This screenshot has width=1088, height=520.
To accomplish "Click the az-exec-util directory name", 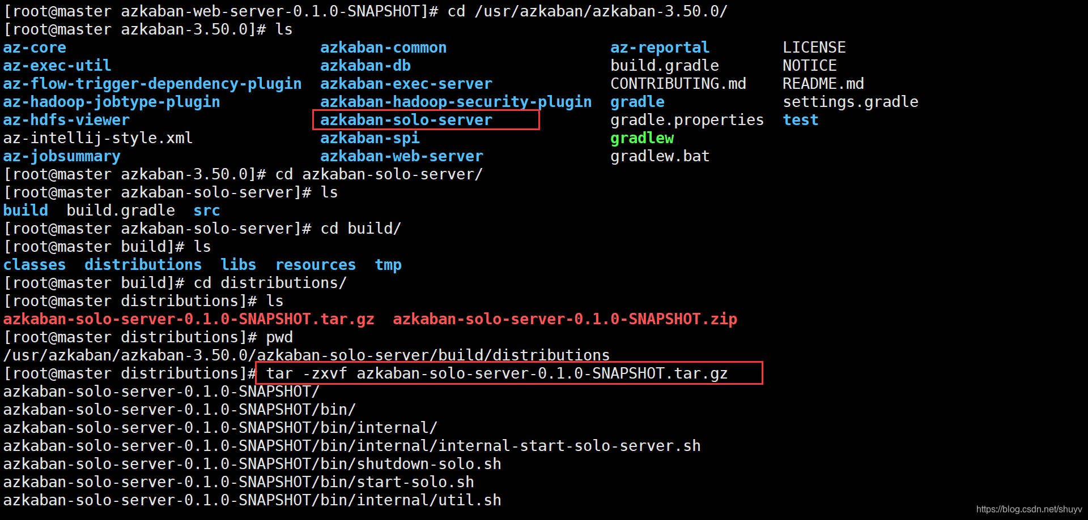I will pos(57,66).
